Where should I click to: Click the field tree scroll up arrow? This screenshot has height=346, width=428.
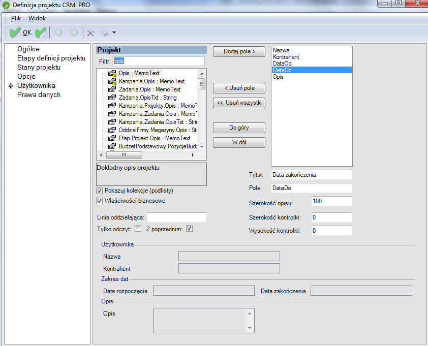[x=202, y=74]
